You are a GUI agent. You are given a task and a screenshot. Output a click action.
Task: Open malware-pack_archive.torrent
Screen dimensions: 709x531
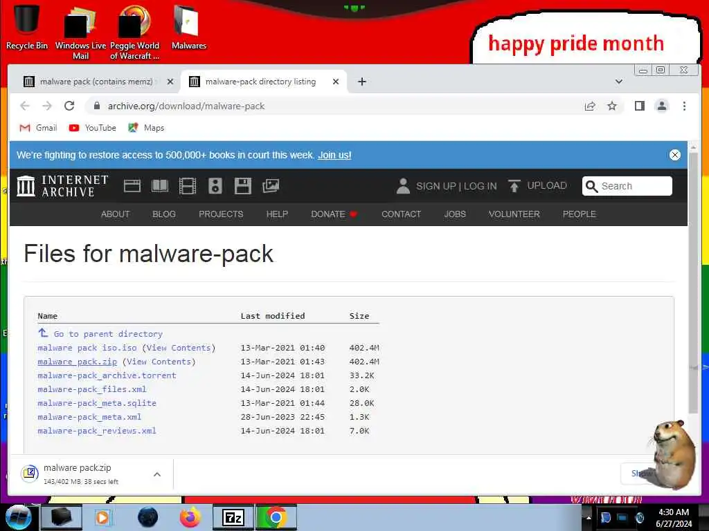[x=107, y=375]
